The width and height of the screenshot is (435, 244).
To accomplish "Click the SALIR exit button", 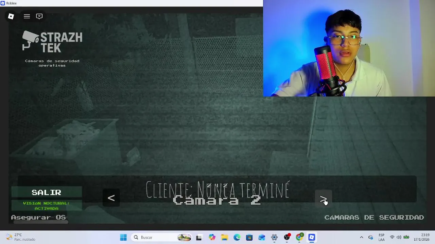I will click(47, 192).
